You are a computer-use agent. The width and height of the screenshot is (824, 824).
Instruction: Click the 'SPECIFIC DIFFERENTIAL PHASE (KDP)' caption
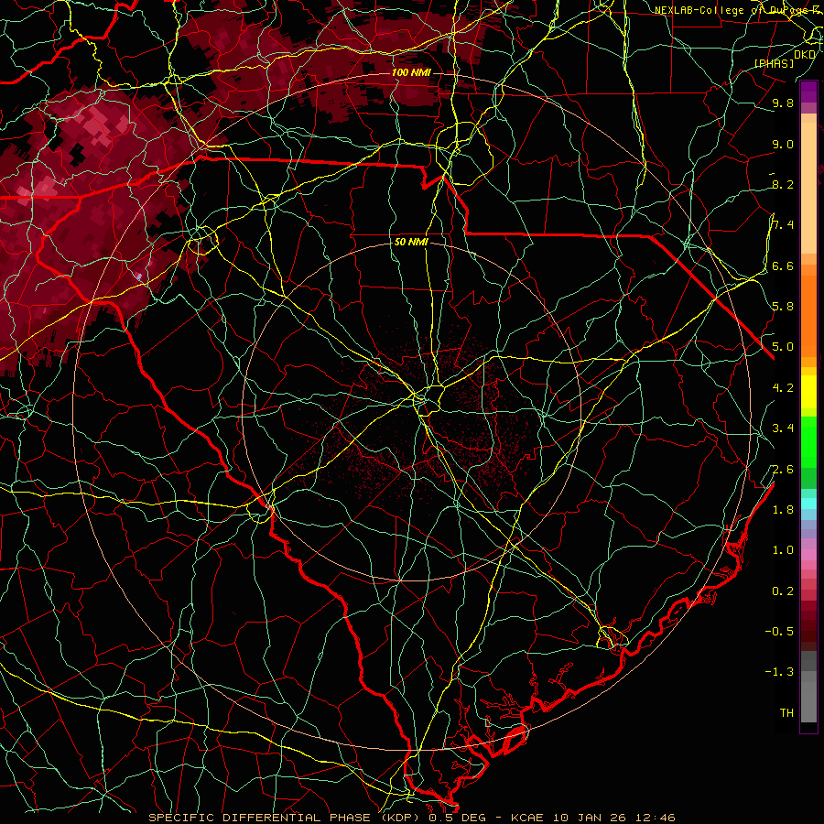pos(287,818)
